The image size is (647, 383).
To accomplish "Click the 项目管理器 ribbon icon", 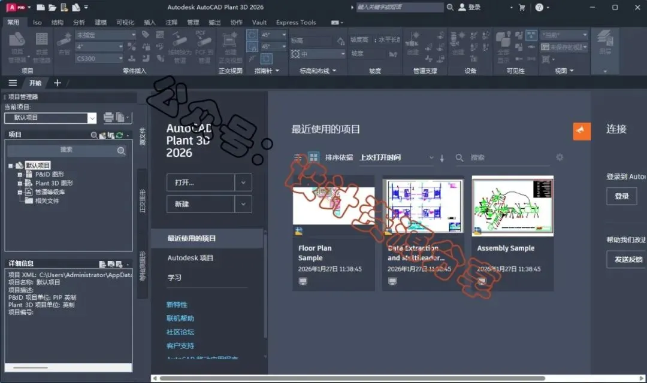I will [17, 47].
